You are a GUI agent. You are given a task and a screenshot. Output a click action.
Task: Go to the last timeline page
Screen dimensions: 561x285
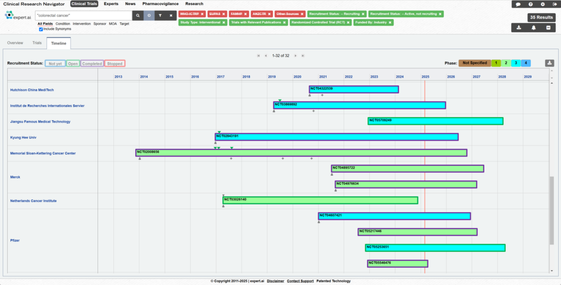(303, 56)
